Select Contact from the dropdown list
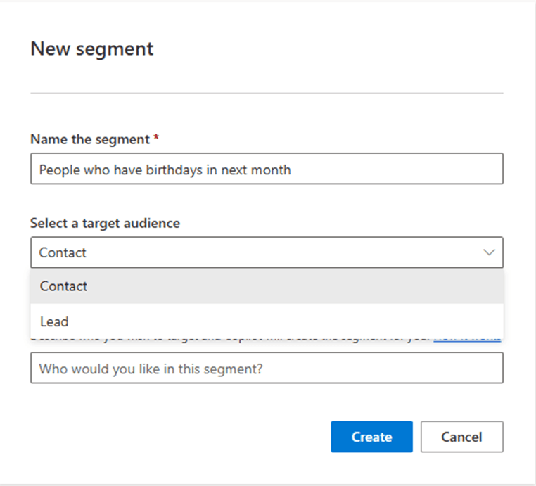This screenshot has height=486, width=536. click(63, 286)
